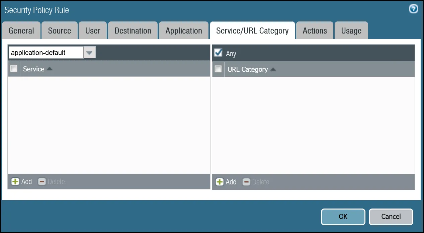Uncheck the Any checkbox for URL Category
Image resolution: width=424 pixels, height=233 pixels.
(218, 52)
